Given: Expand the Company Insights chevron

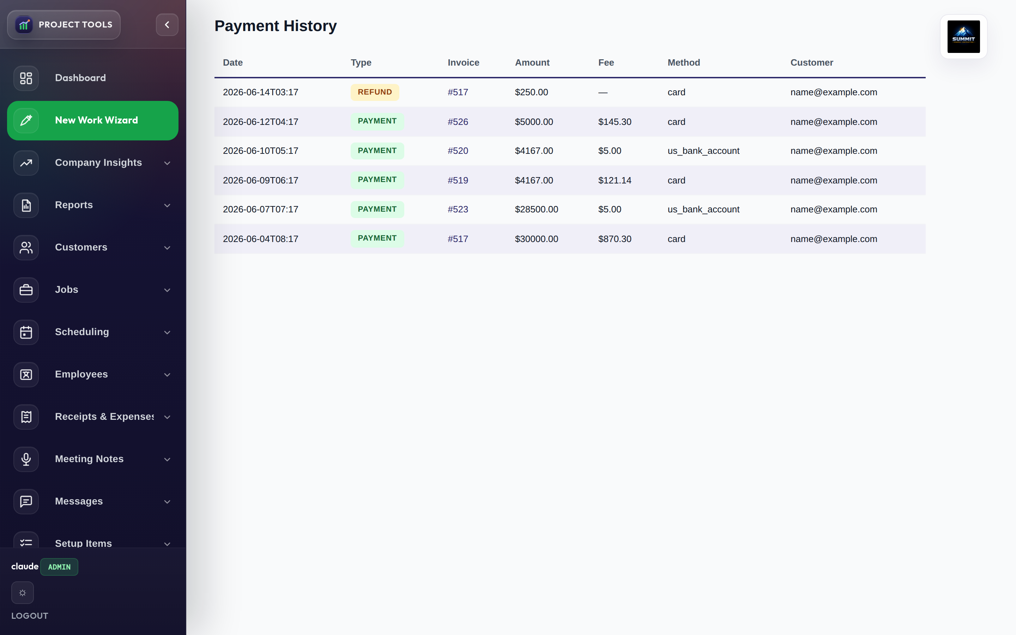Looking at the screenshot, I should tap(167, 163).
